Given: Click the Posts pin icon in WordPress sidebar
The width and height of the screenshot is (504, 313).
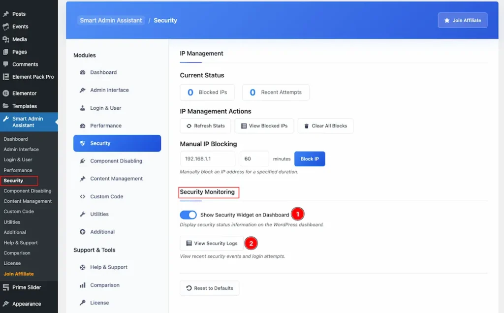Looking at the screenshot, I should click(6, 14).
